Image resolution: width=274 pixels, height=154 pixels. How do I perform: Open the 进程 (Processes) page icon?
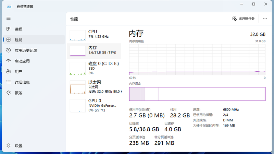point(9,29)
